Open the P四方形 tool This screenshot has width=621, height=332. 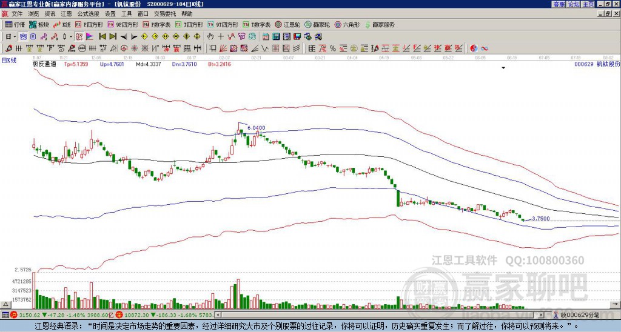pos(89,24)
